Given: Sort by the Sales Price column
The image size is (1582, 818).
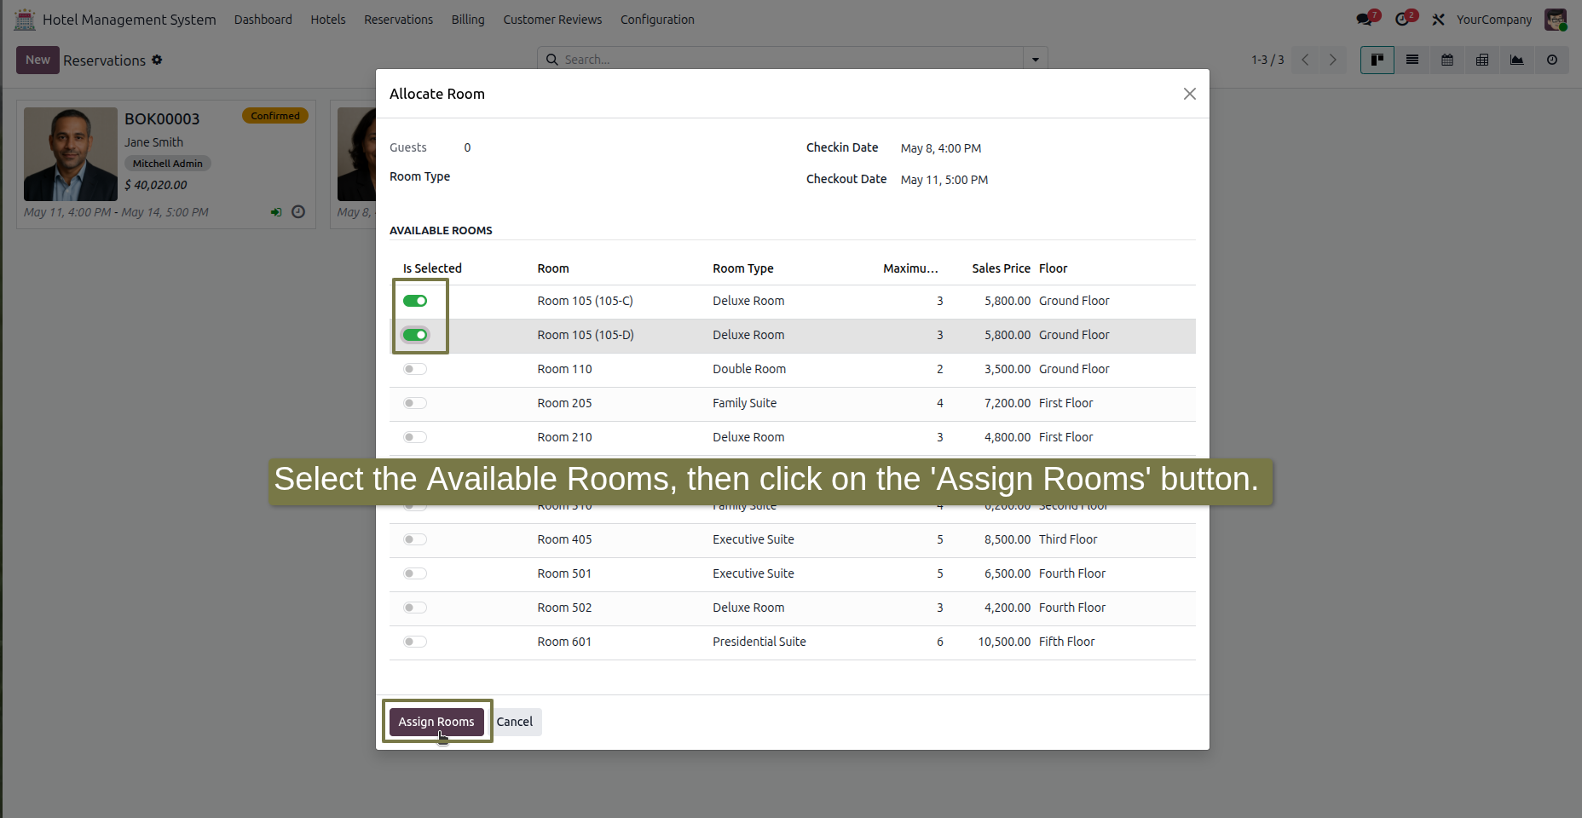Looking at the screenshot, I should [x=1001, y=268].
